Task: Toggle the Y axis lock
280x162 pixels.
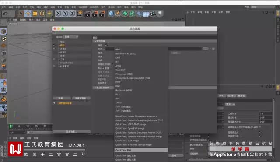Action: click(x=65, y=14)
